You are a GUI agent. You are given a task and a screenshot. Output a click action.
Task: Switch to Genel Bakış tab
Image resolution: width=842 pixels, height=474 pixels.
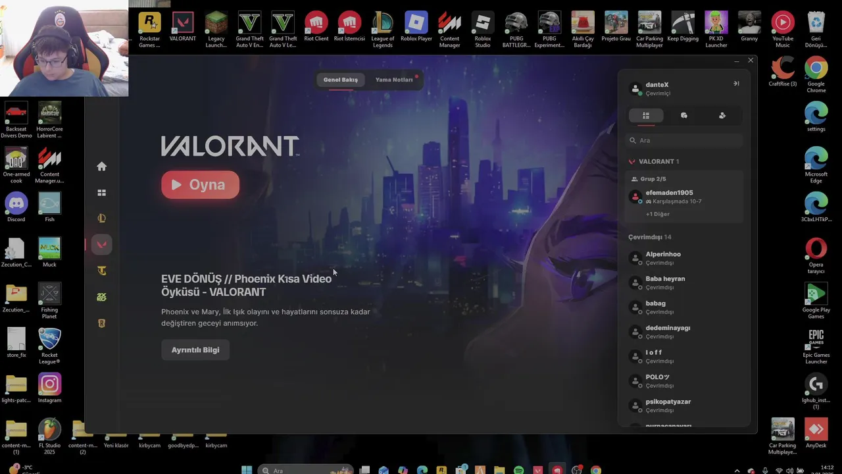tap(341, 80)
